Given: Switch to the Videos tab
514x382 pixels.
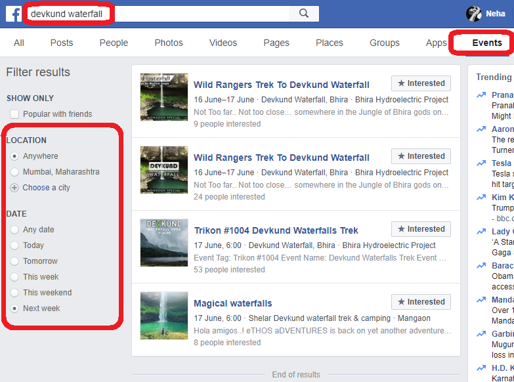Looking at the screenshot, I should coord(223,43).
